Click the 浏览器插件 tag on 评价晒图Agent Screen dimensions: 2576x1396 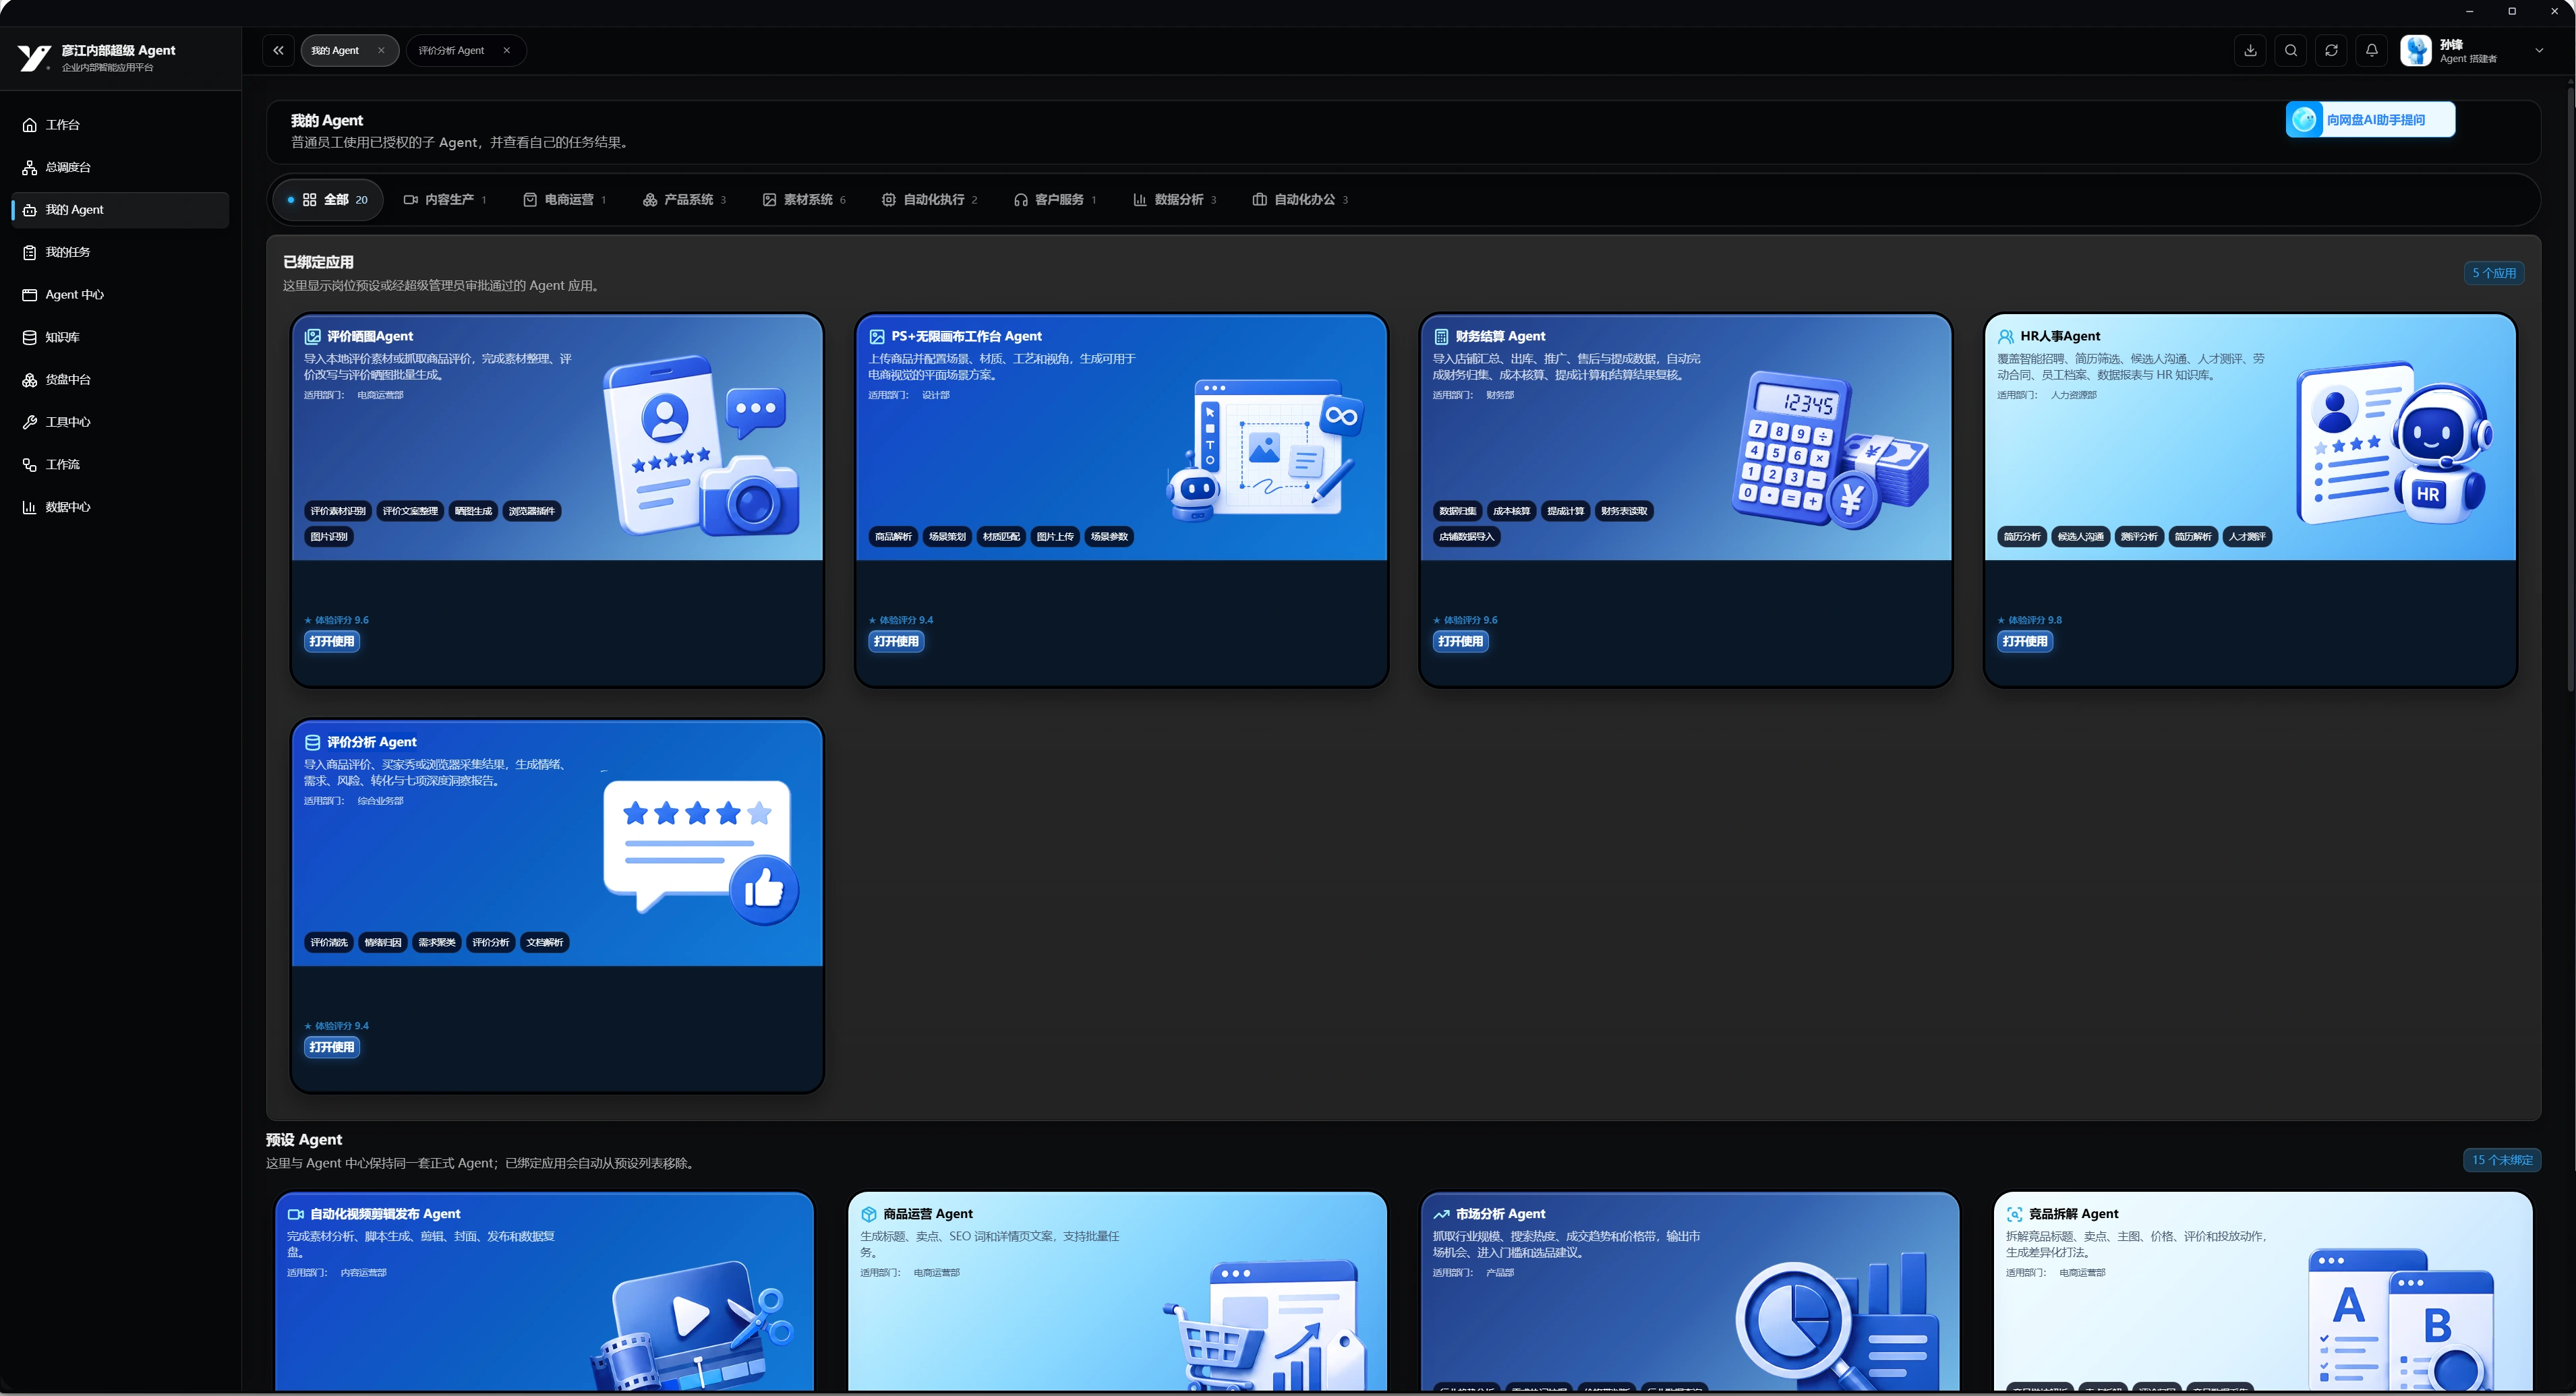click(532, 512)
